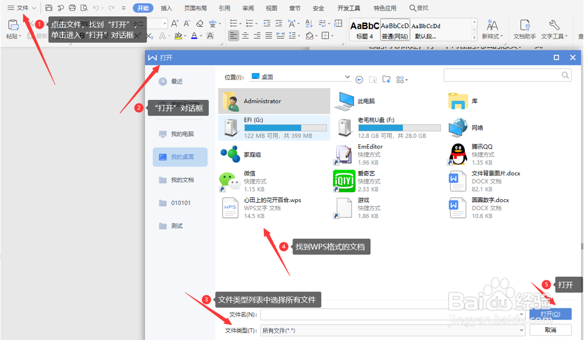Click the Print icon in quick access bar
The width and height of the screenshot is (584, 340).
pyautogui.click(x=72, y=8)
